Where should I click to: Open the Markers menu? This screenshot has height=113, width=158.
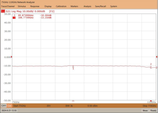pyautogui.click(x=74, y=6)
